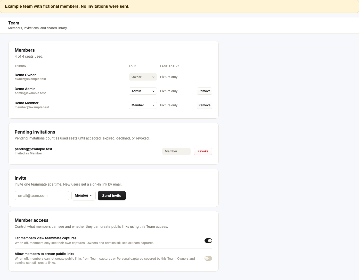Click the Demo Member name
This screenshot has width=359, height=280.
coord(27,103)
